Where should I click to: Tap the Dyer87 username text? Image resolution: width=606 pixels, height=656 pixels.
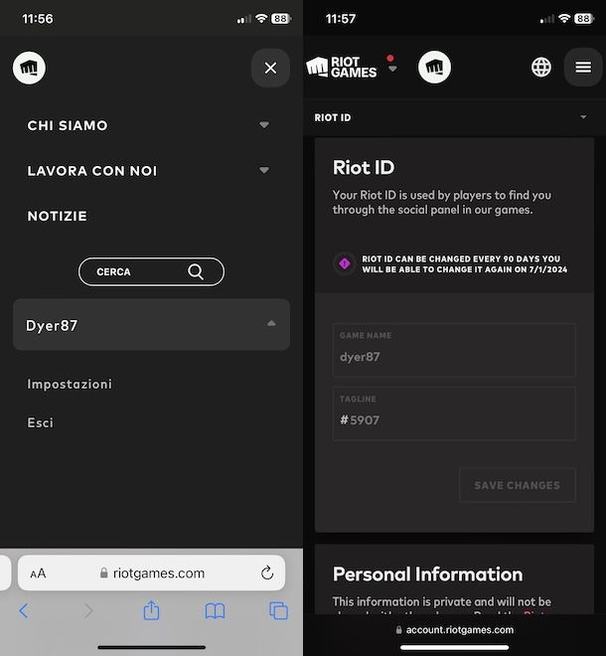[x=52, y=325]
